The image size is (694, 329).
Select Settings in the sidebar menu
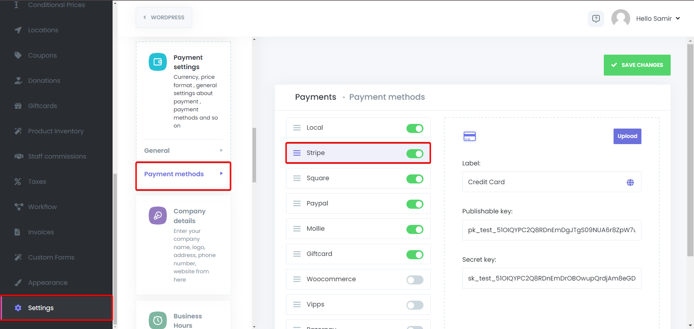click(41, 308)
